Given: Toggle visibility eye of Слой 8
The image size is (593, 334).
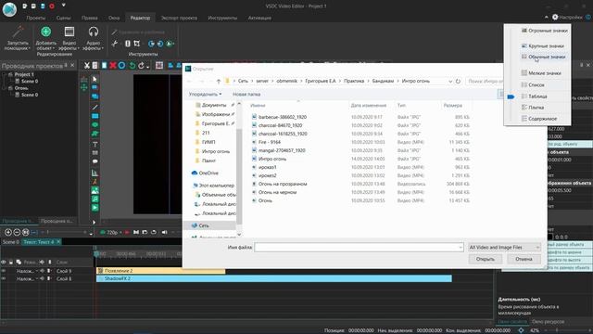Looking at the screenshot, I should [4, 278].
